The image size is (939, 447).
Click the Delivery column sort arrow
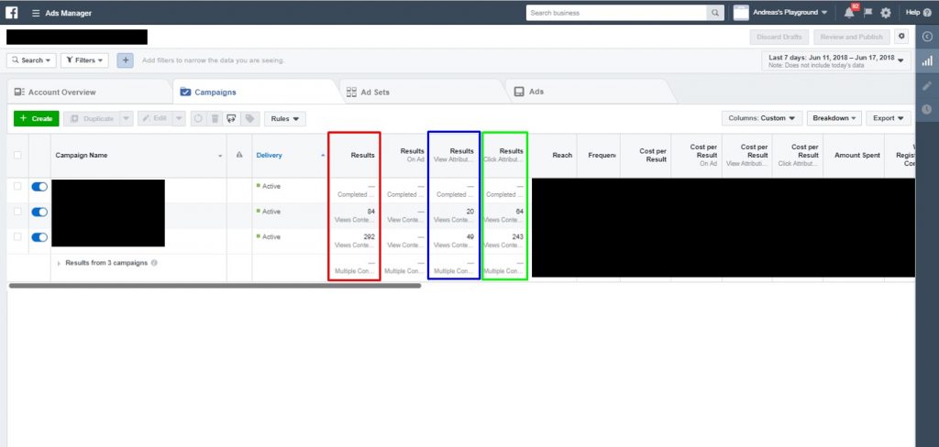tap(324, 155)
